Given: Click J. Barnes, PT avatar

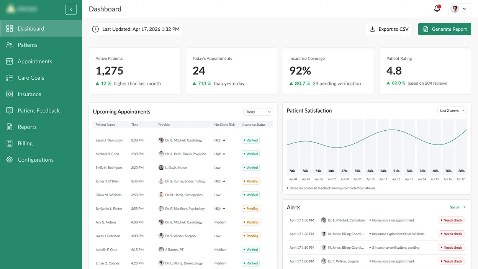Looking at the screenshot, I should tap(161, 249).
